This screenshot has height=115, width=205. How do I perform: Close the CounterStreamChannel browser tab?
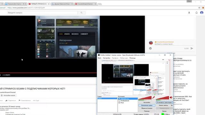click(x=95, y=4)
